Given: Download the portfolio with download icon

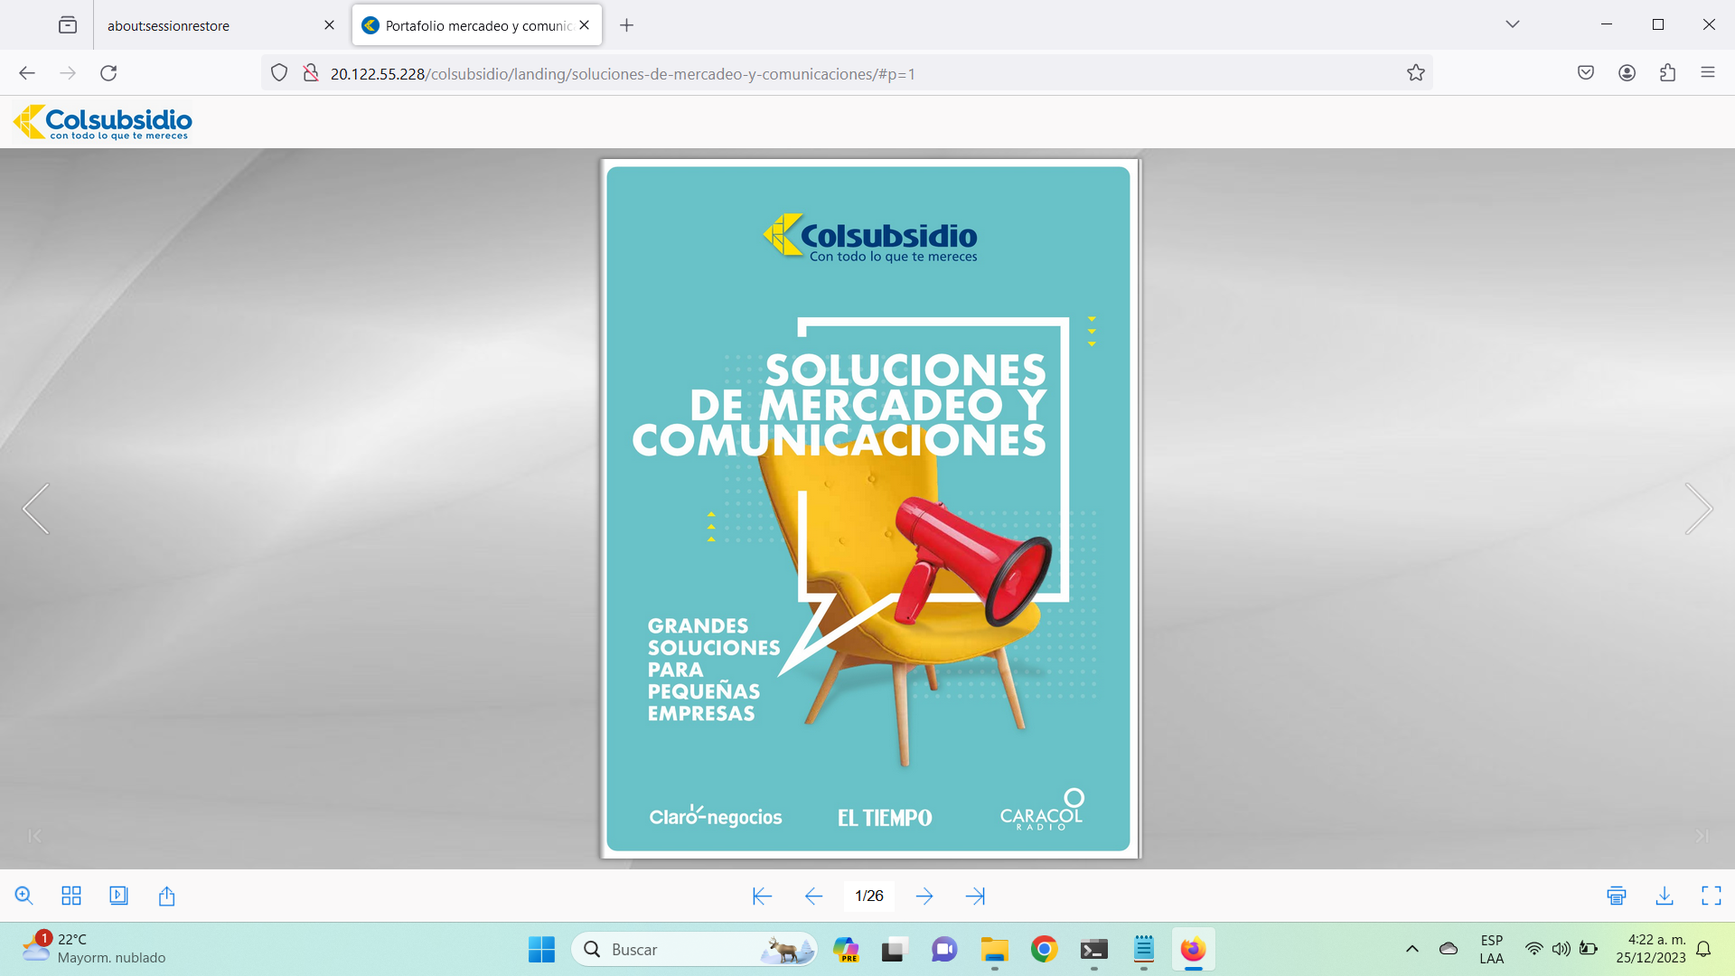Looking at the screenshot, I should [x=1664, y=896].
